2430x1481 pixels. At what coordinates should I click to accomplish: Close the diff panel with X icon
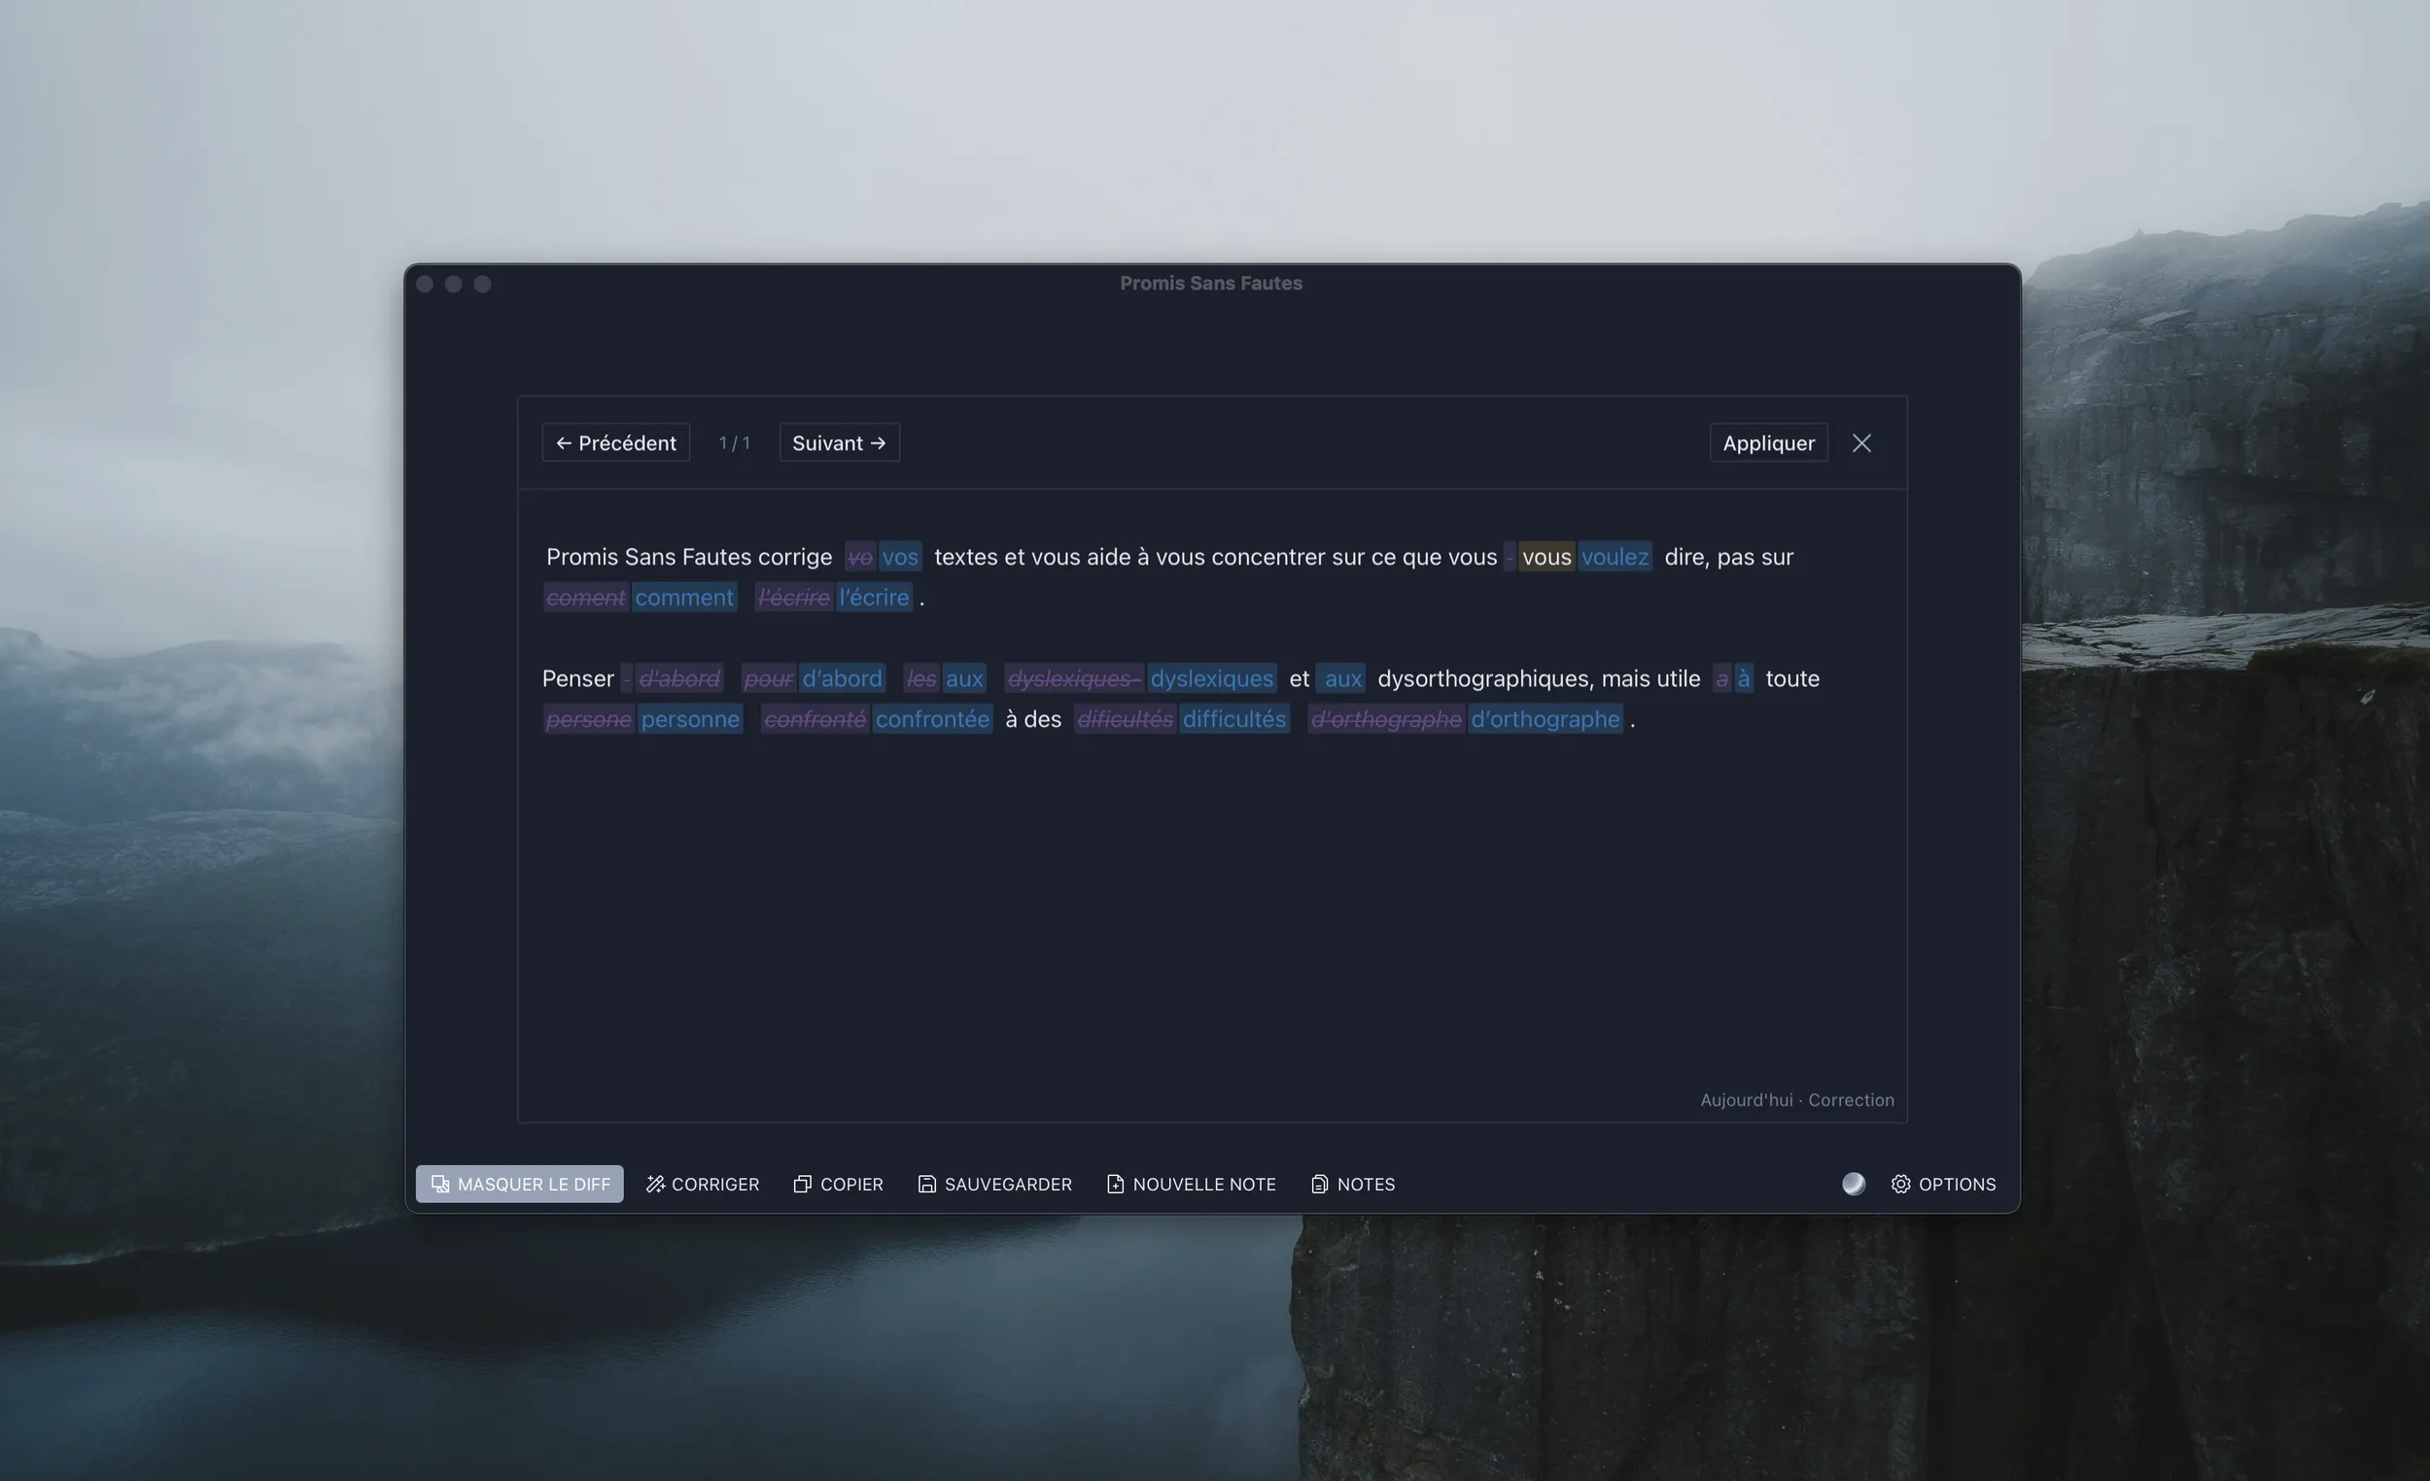click(x=1861, y=443)
